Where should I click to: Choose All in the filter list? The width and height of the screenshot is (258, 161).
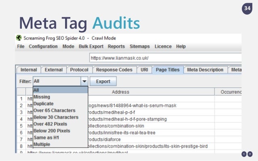pos(60,90)
